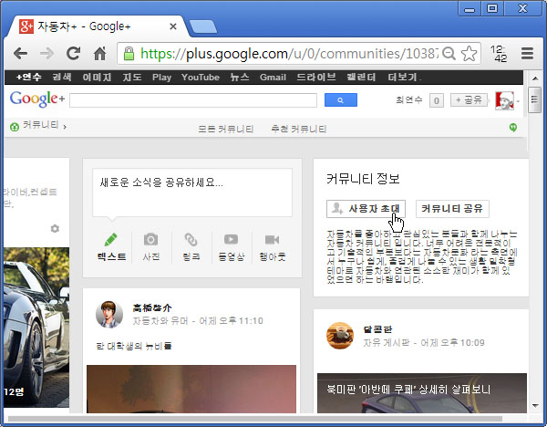Select the 동영상 video post option
This screenshot has width=547, height=427.
point(231,247)
